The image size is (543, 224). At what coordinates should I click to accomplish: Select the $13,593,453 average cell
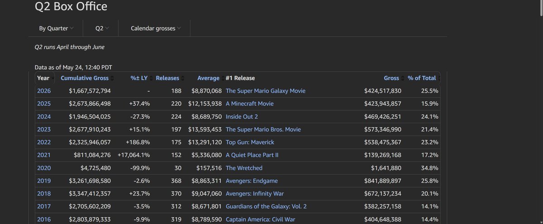pos(205,129)
